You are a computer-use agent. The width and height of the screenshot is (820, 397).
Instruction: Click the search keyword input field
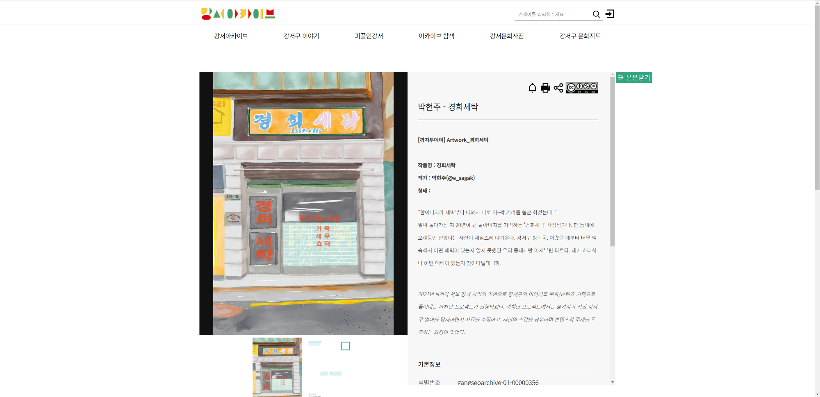pos(553,14)
